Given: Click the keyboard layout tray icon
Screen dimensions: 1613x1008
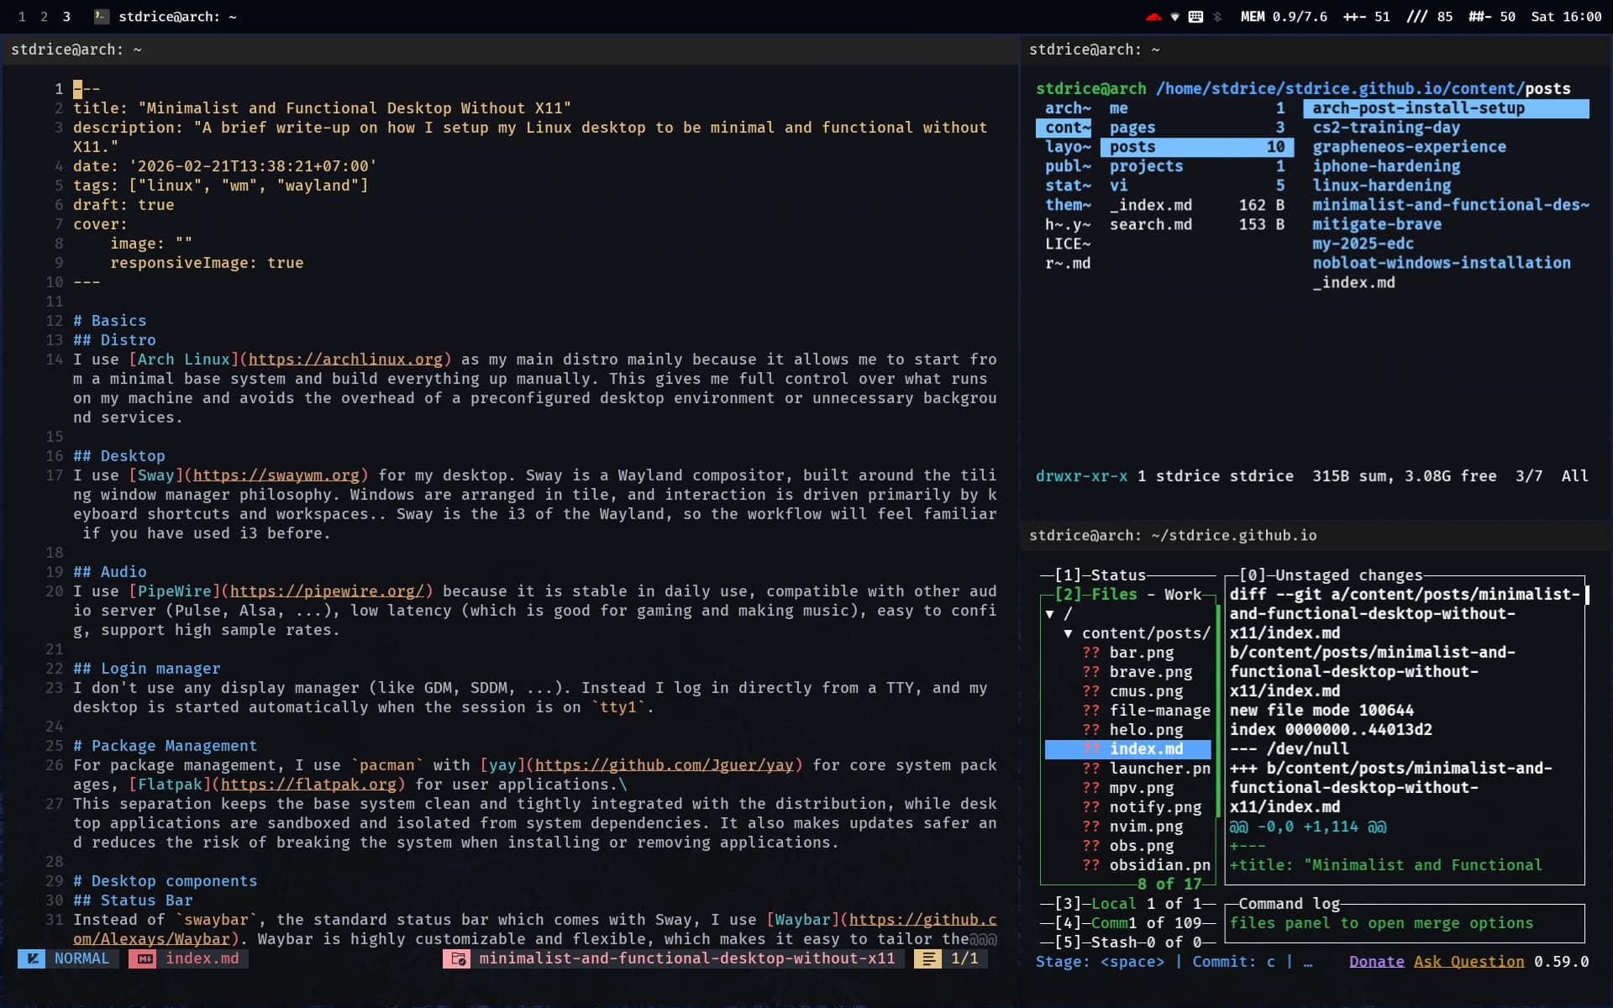Looking at the screenshot, I should click(x=1195, y=17).
